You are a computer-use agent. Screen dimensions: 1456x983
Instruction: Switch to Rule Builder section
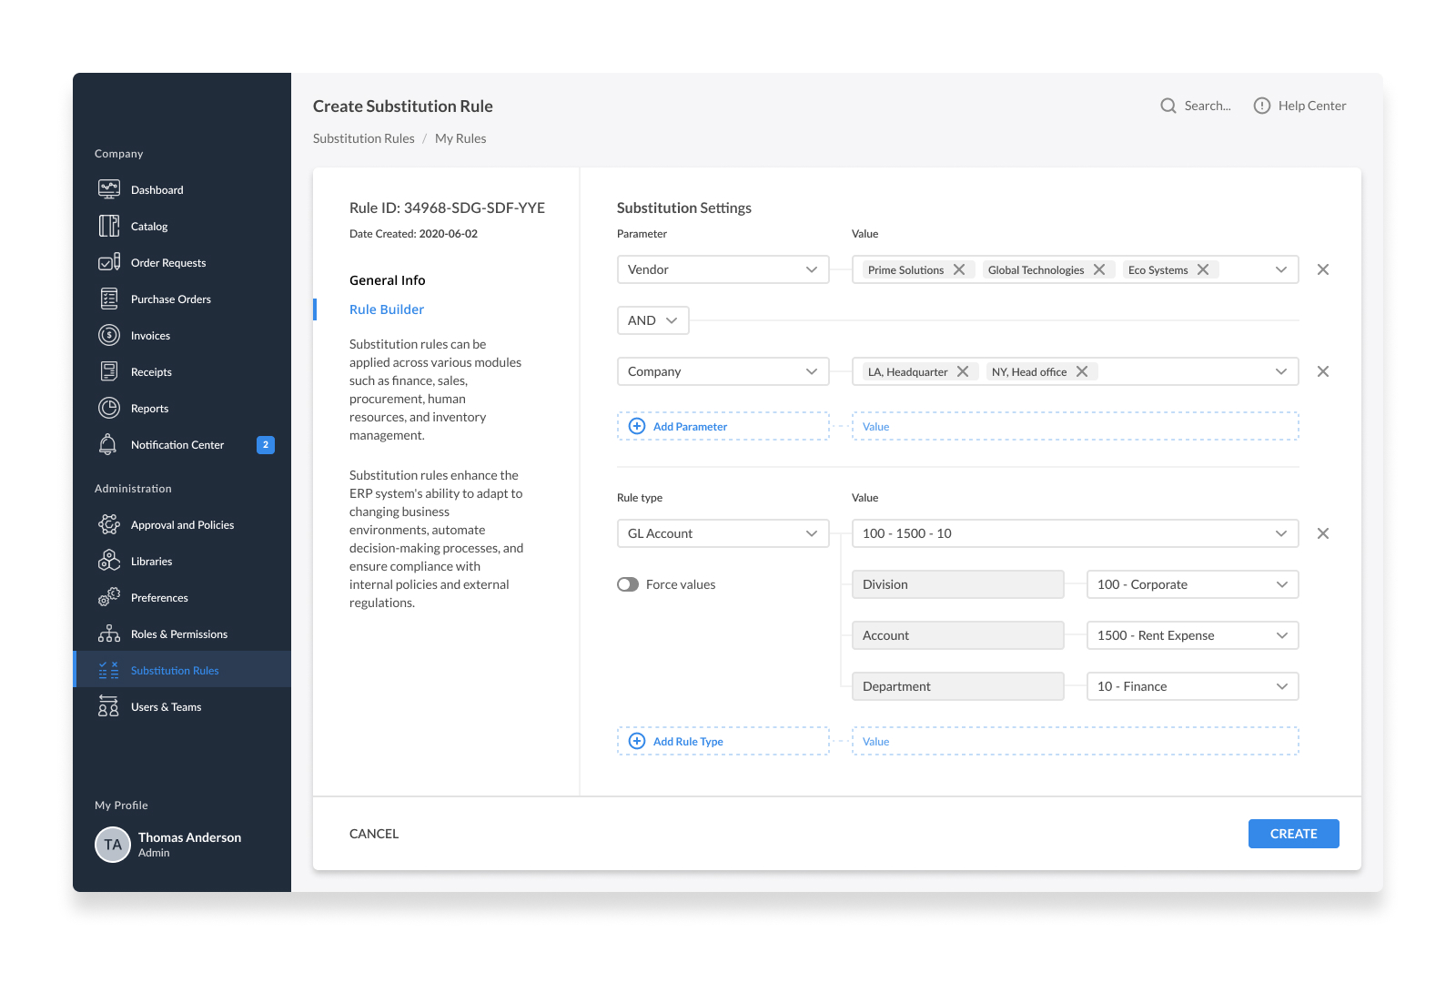(x=387, y=309)
